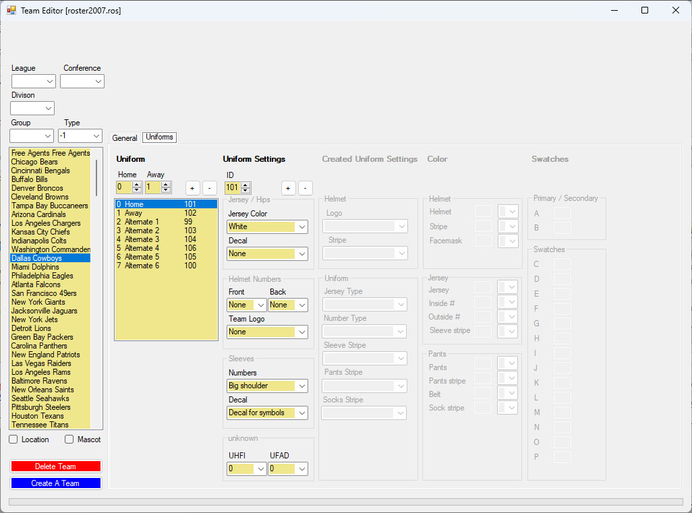Open the Group dropdown

(32, 136)
